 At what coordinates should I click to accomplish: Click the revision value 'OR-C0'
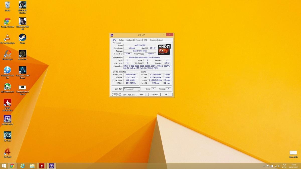pos(167,63)
